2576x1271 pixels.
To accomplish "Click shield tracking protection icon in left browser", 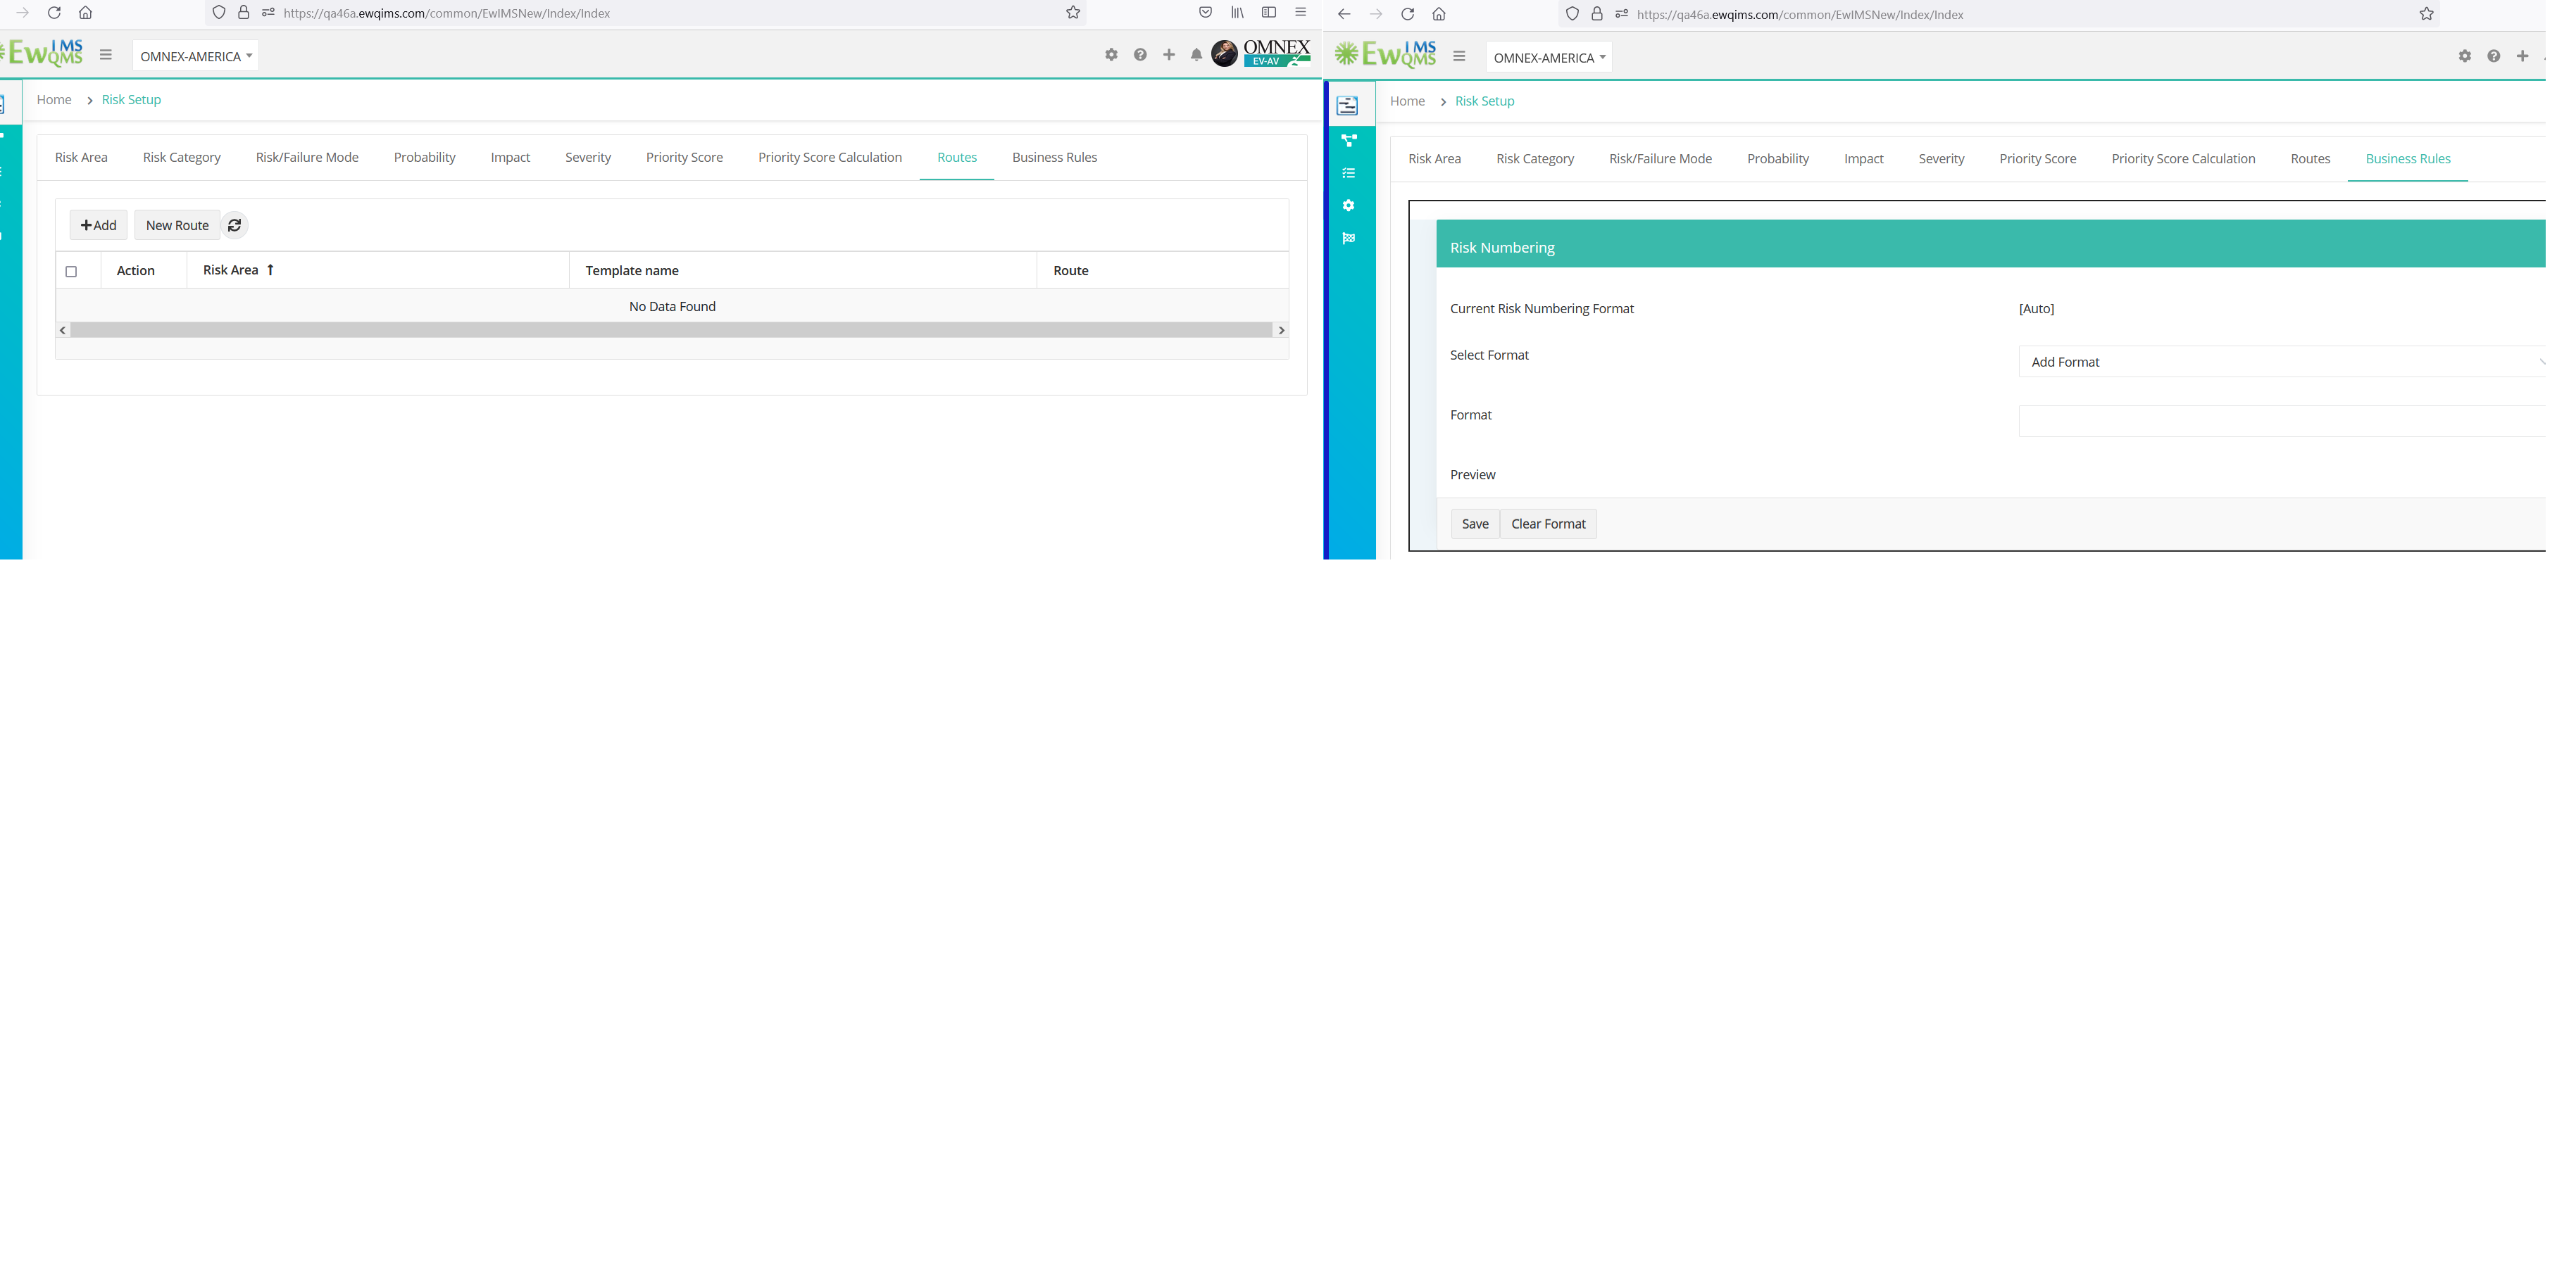I will 219,13.
